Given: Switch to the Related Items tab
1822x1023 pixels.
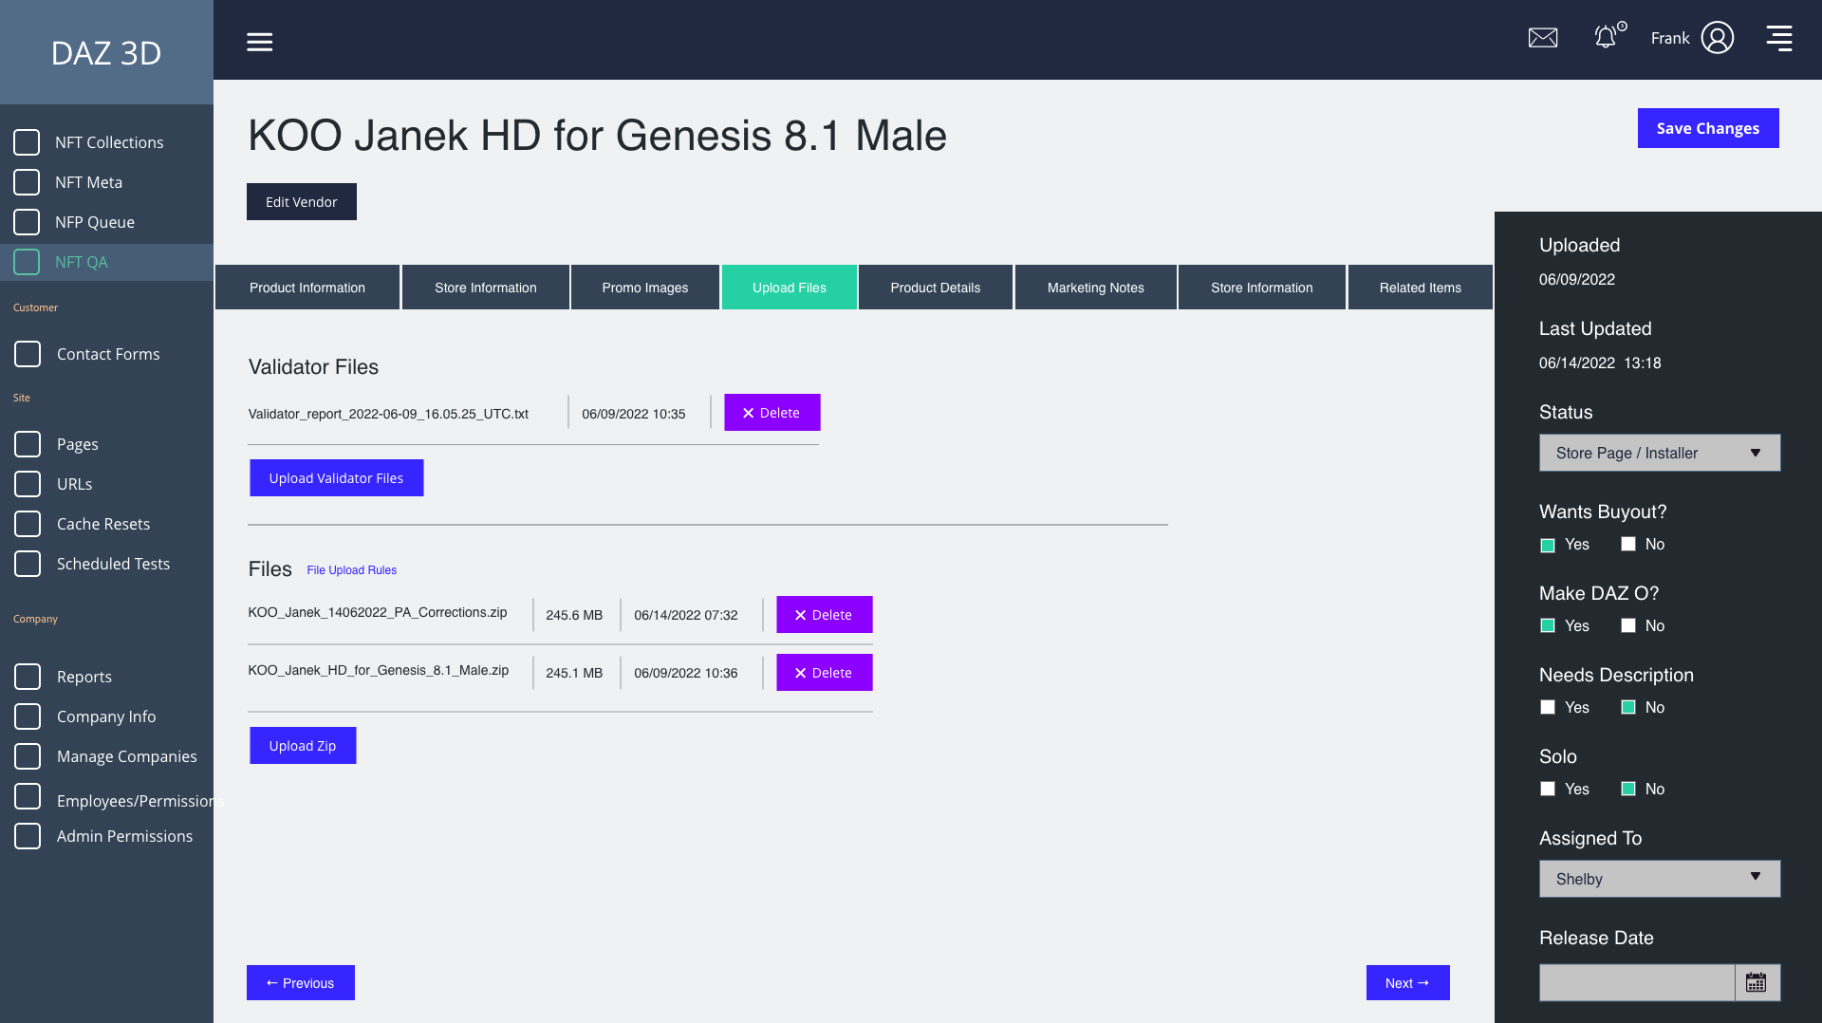Looking at the screenshot, I should pyautogui.click(x=1421, y=288).
